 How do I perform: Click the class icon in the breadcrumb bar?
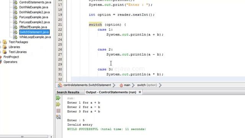point(60,85)
